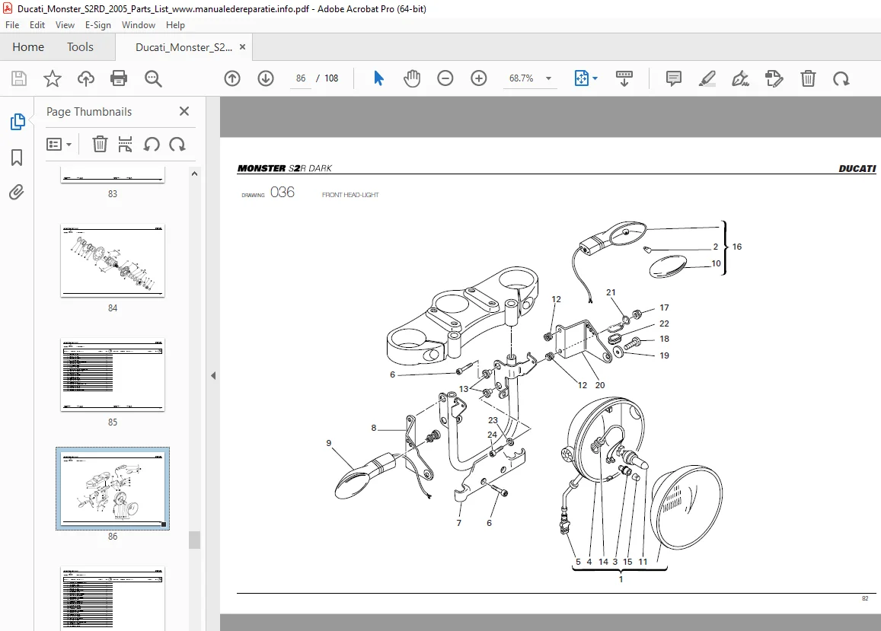This screenshot has width=881, height=631.
Task: Upload file to cloud icon
Action: [x=86, y=78]
